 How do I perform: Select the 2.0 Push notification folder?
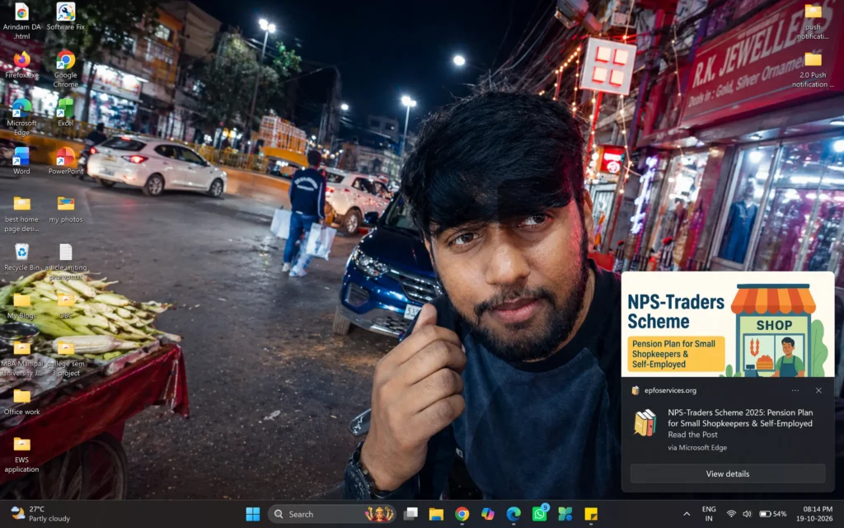coord(813,69)
